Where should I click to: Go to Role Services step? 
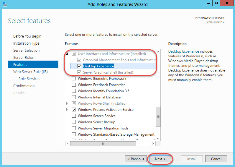tap(29, 79)
